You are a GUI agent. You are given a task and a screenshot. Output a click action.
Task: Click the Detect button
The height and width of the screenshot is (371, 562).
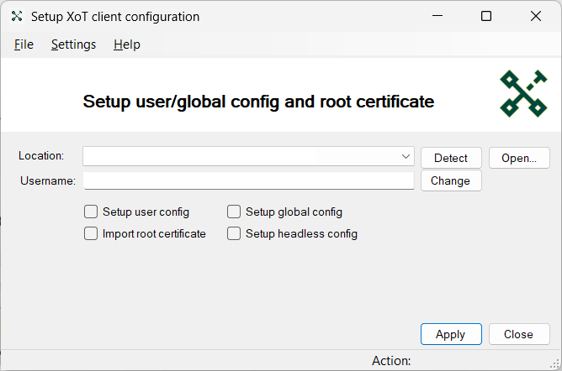pyautogui.click(x=451, y=158)
